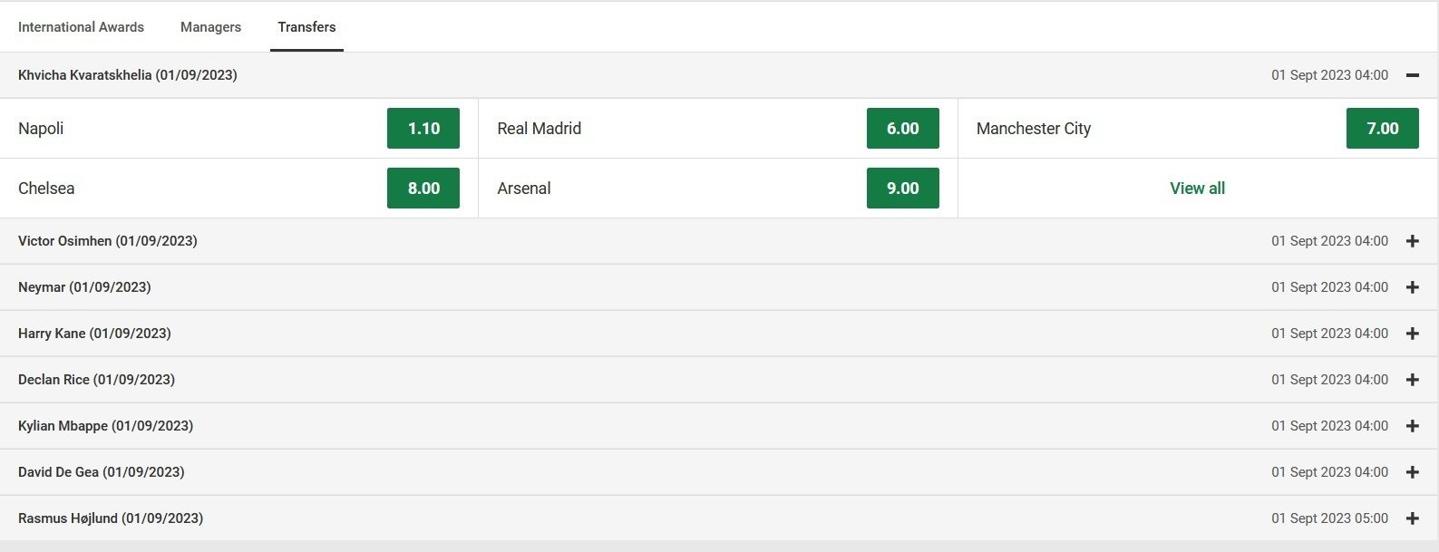Viewport: 1439px width, 552px height.
Task: Bet on Napoli at 1.10 odds
Action: coord(423,129)
